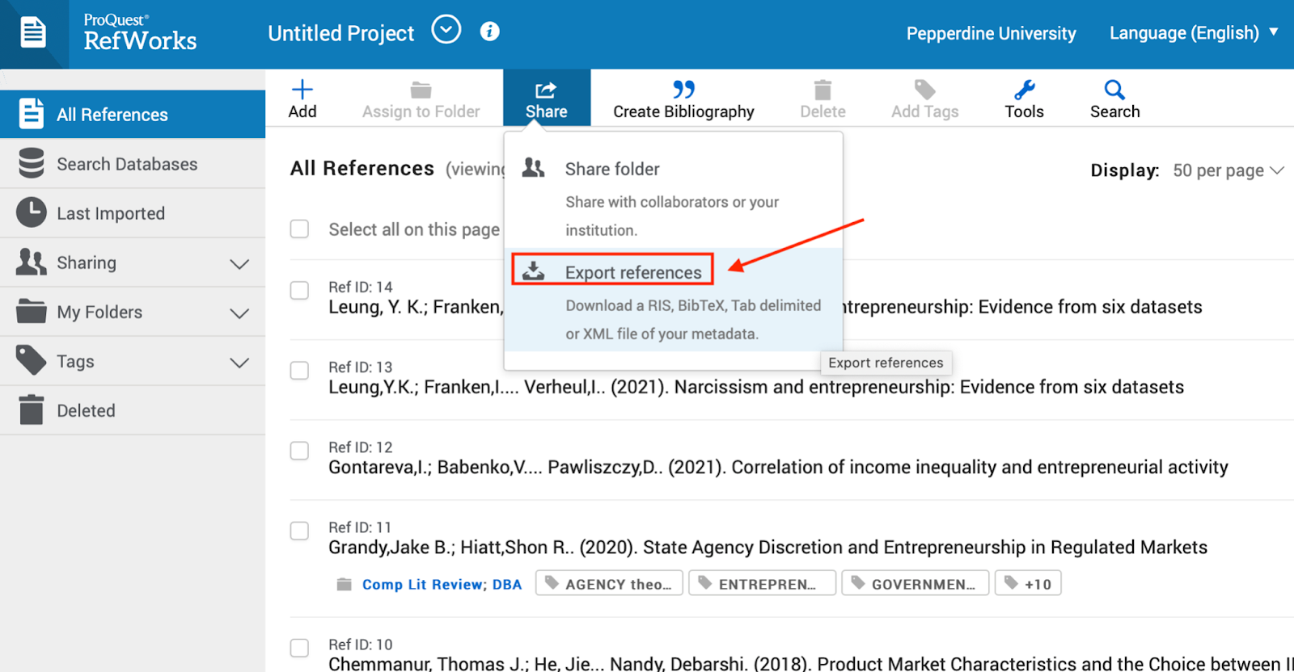Viewport: 1294px width, 672px height.
Task: Click the Sharing people icon in sidebar
Action: [x=31, y=262]
